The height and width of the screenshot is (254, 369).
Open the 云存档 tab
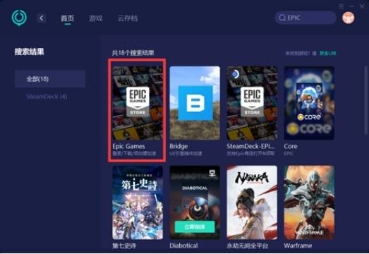(x=128, y=18)
